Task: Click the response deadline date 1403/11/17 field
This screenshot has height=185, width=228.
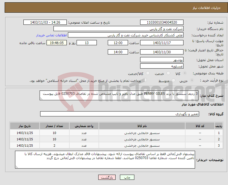Action: pos(162,43)
